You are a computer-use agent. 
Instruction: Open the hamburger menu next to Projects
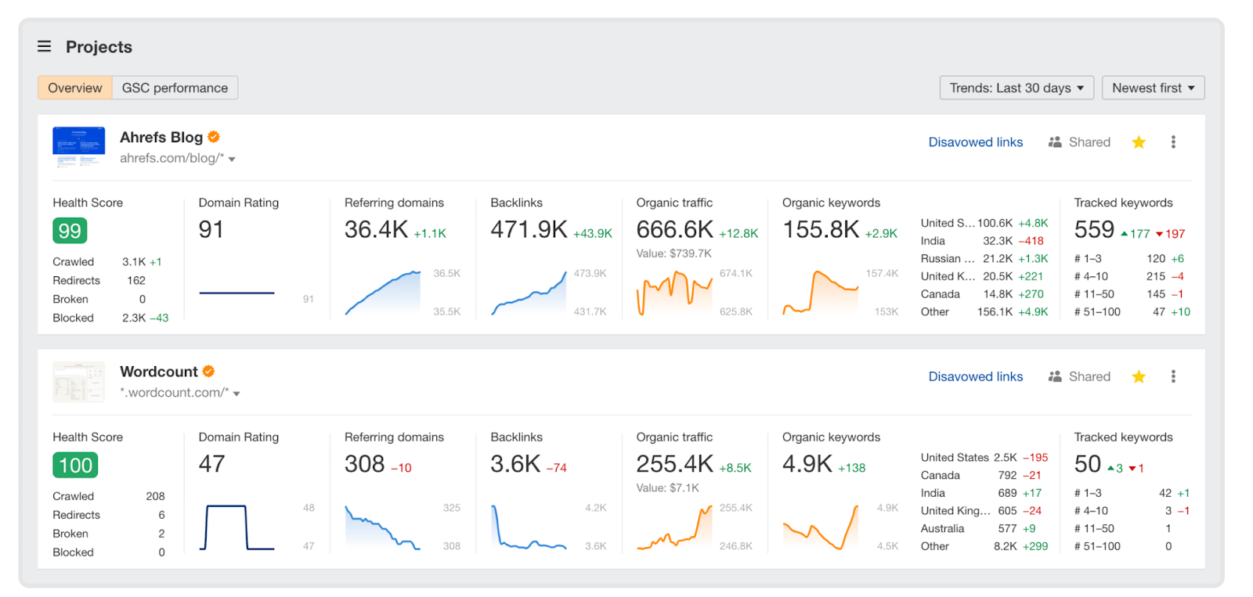[45, 47]
